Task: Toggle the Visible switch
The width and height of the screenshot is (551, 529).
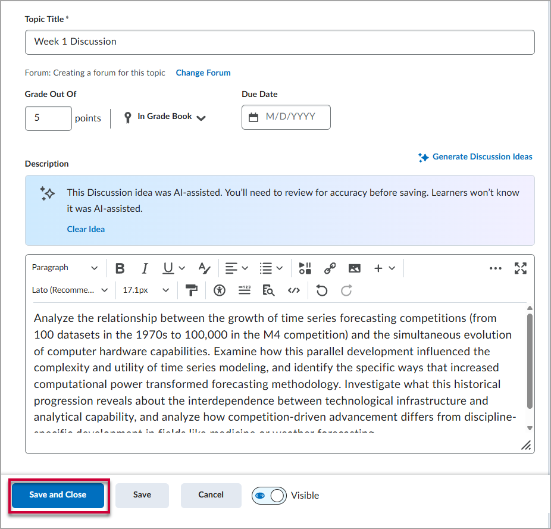Action: (x=269, y=496)
